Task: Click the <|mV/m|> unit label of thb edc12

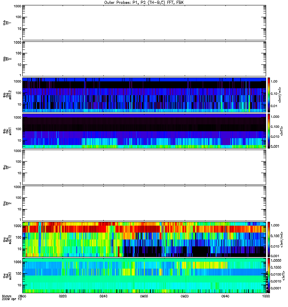Action: 280,95
